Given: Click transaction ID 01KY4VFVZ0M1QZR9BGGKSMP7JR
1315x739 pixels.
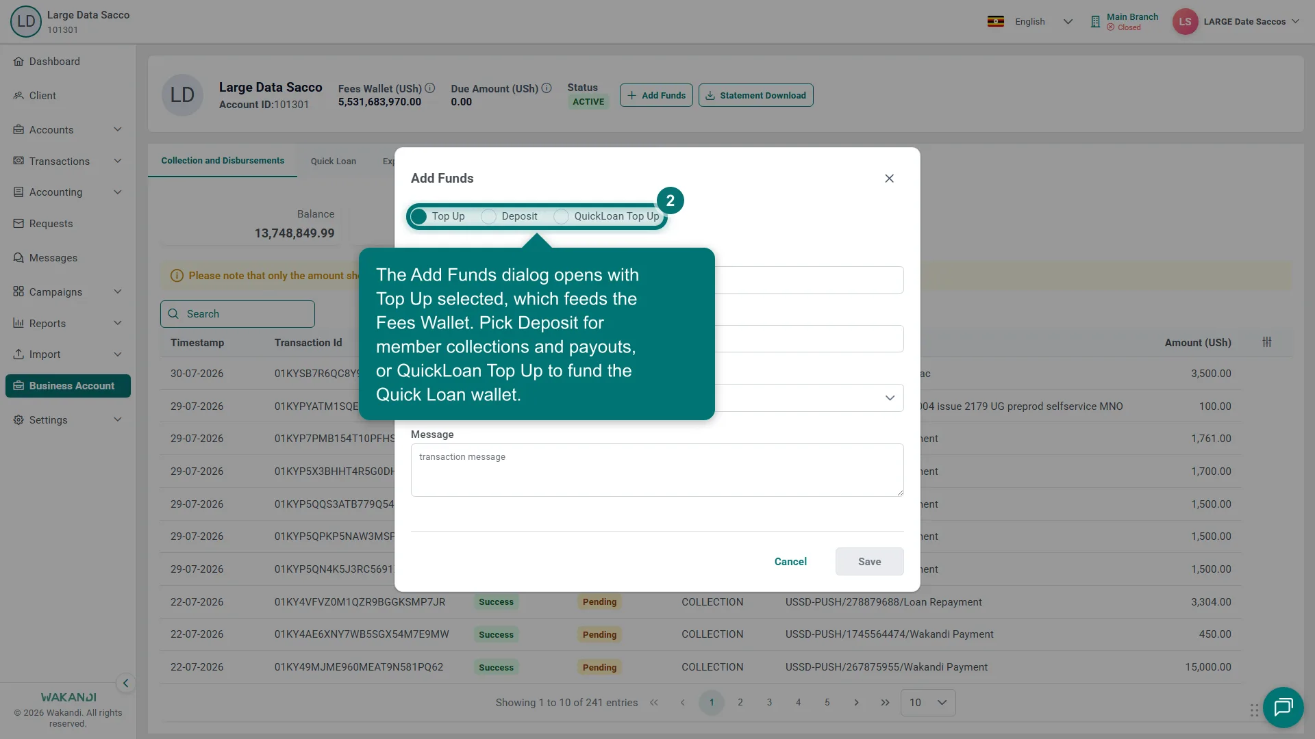Looking at the screenshot, I should (360, 602).
